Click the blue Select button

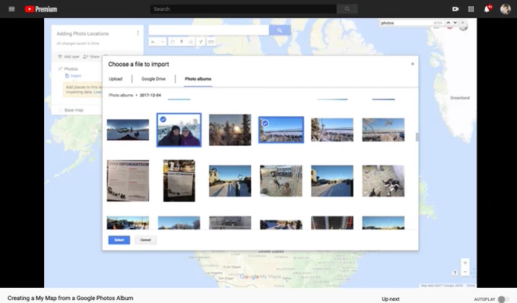pyautogui.click(x=119, y=240)
